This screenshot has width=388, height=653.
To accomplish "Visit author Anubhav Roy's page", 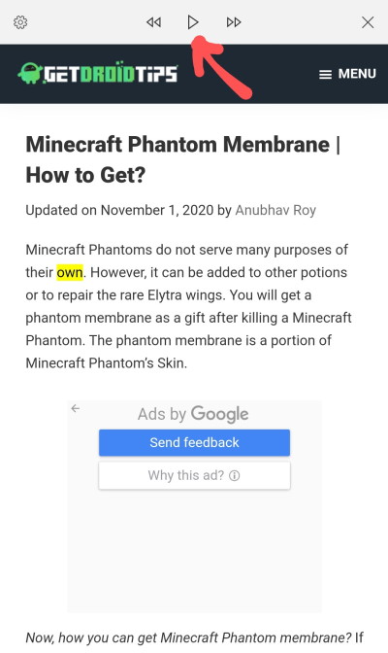I will coord(275,210).
